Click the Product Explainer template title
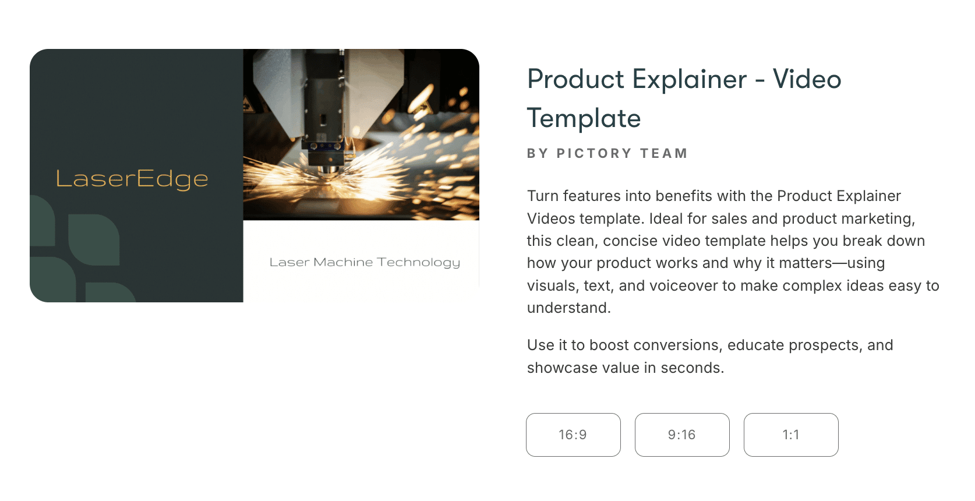Screen dimensions: 975x501 (x=684, y=98)
